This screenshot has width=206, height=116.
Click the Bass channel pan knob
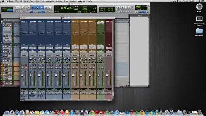click(x=75, y=59)
